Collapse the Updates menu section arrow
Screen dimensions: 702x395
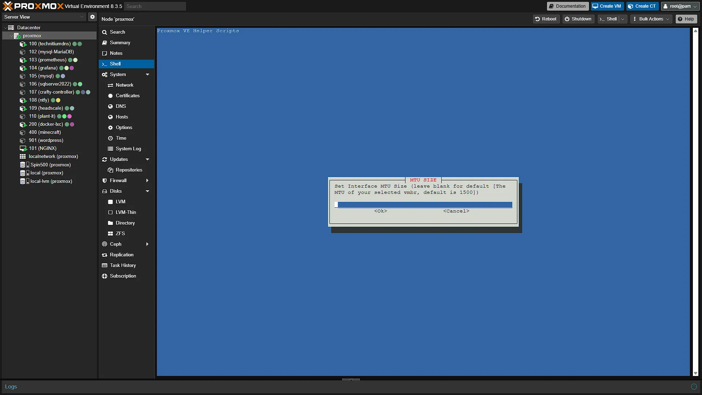148,159
